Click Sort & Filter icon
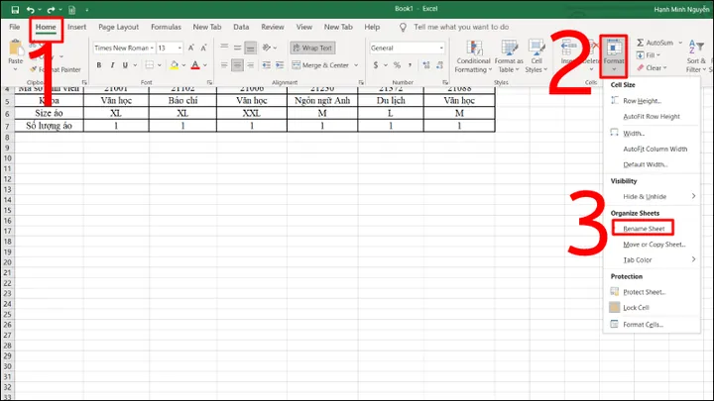 click(696, 56)
